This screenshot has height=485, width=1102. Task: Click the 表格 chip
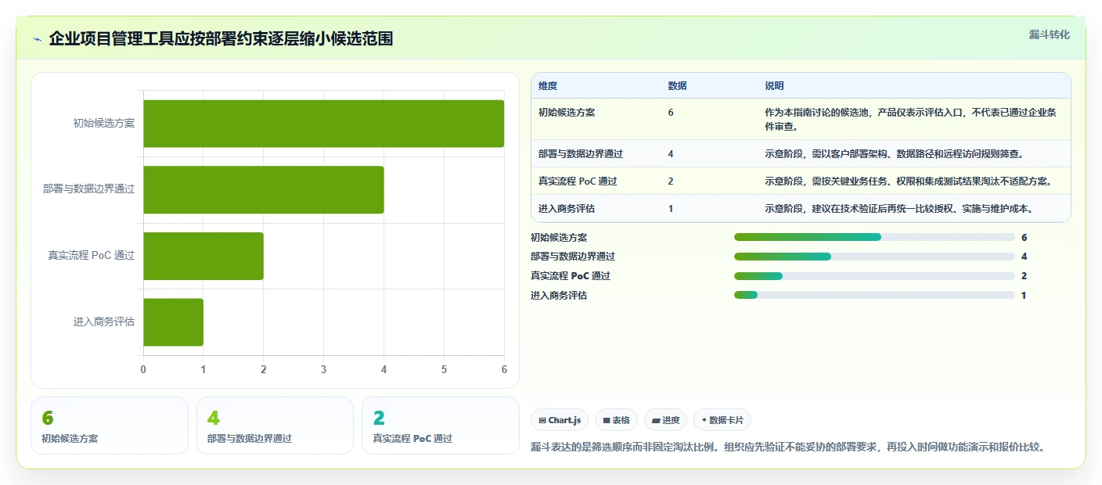616,420
